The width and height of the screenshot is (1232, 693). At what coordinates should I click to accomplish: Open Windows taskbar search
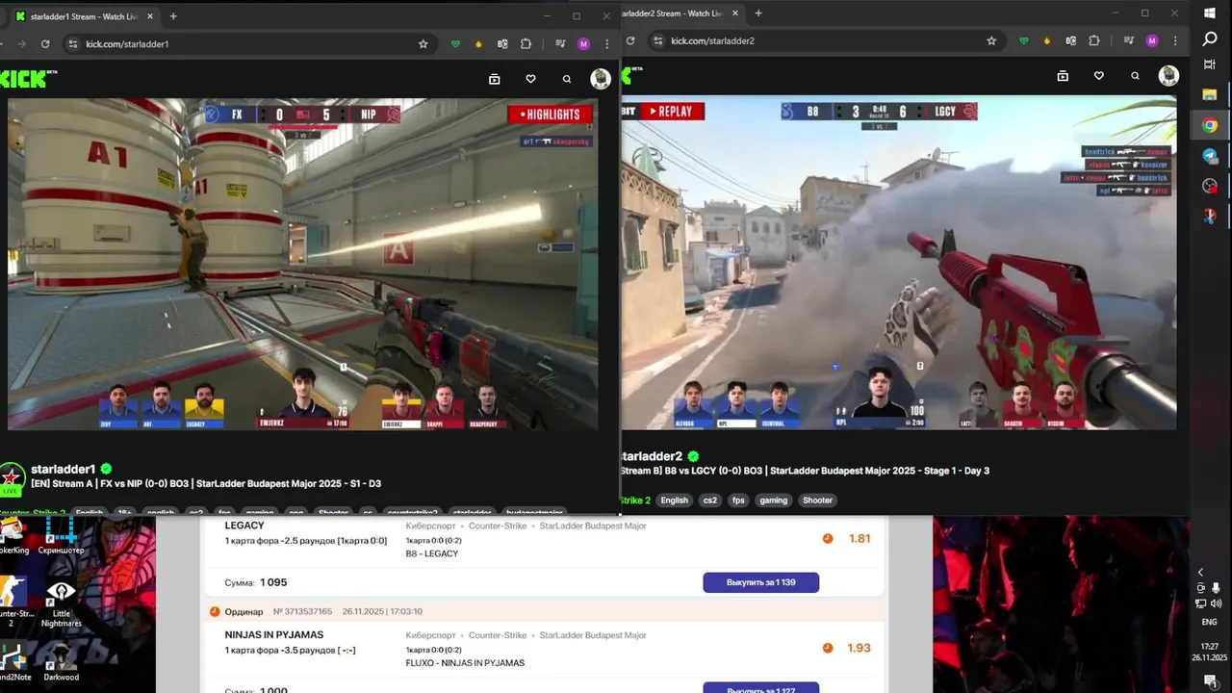[x=1210, y=39]
